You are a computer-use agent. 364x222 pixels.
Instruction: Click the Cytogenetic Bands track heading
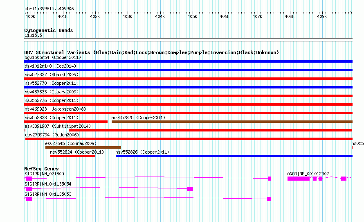click(49, 30)
